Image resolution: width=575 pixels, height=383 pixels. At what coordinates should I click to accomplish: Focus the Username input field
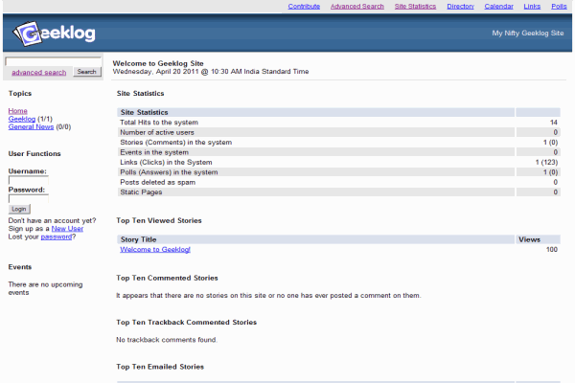(x=29, y=180)
